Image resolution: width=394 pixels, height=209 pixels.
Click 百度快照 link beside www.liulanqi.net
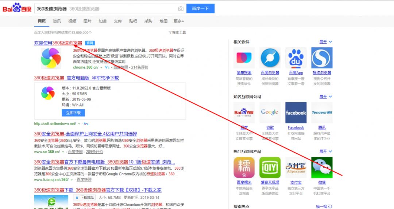[x=84, y=180]
